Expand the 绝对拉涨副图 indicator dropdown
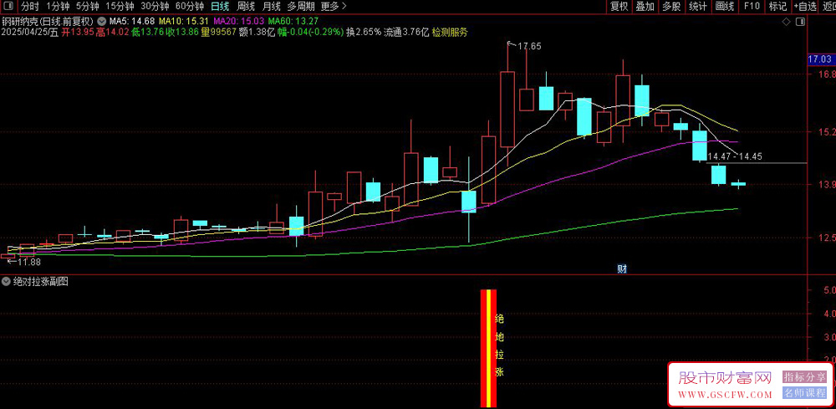Screen dimensions: 836x409 [x=7, y=282]
